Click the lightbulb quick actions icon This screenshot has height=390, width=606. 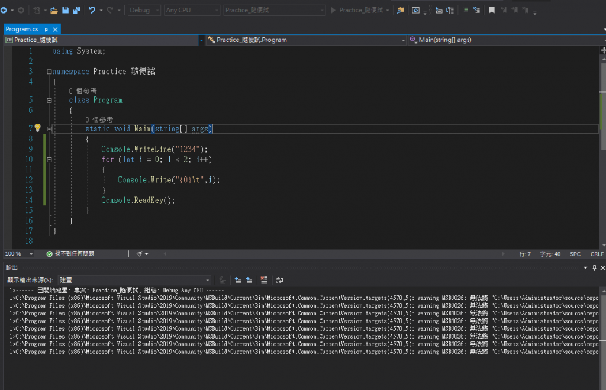pos(37,128)
